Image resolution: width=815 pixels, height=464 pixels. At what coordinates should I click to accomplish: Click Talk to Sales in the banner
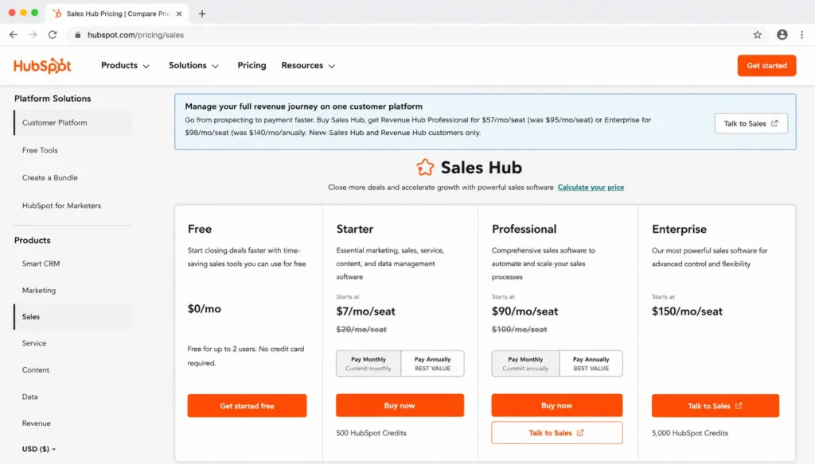pyautogui.click(x=751, y=123)
